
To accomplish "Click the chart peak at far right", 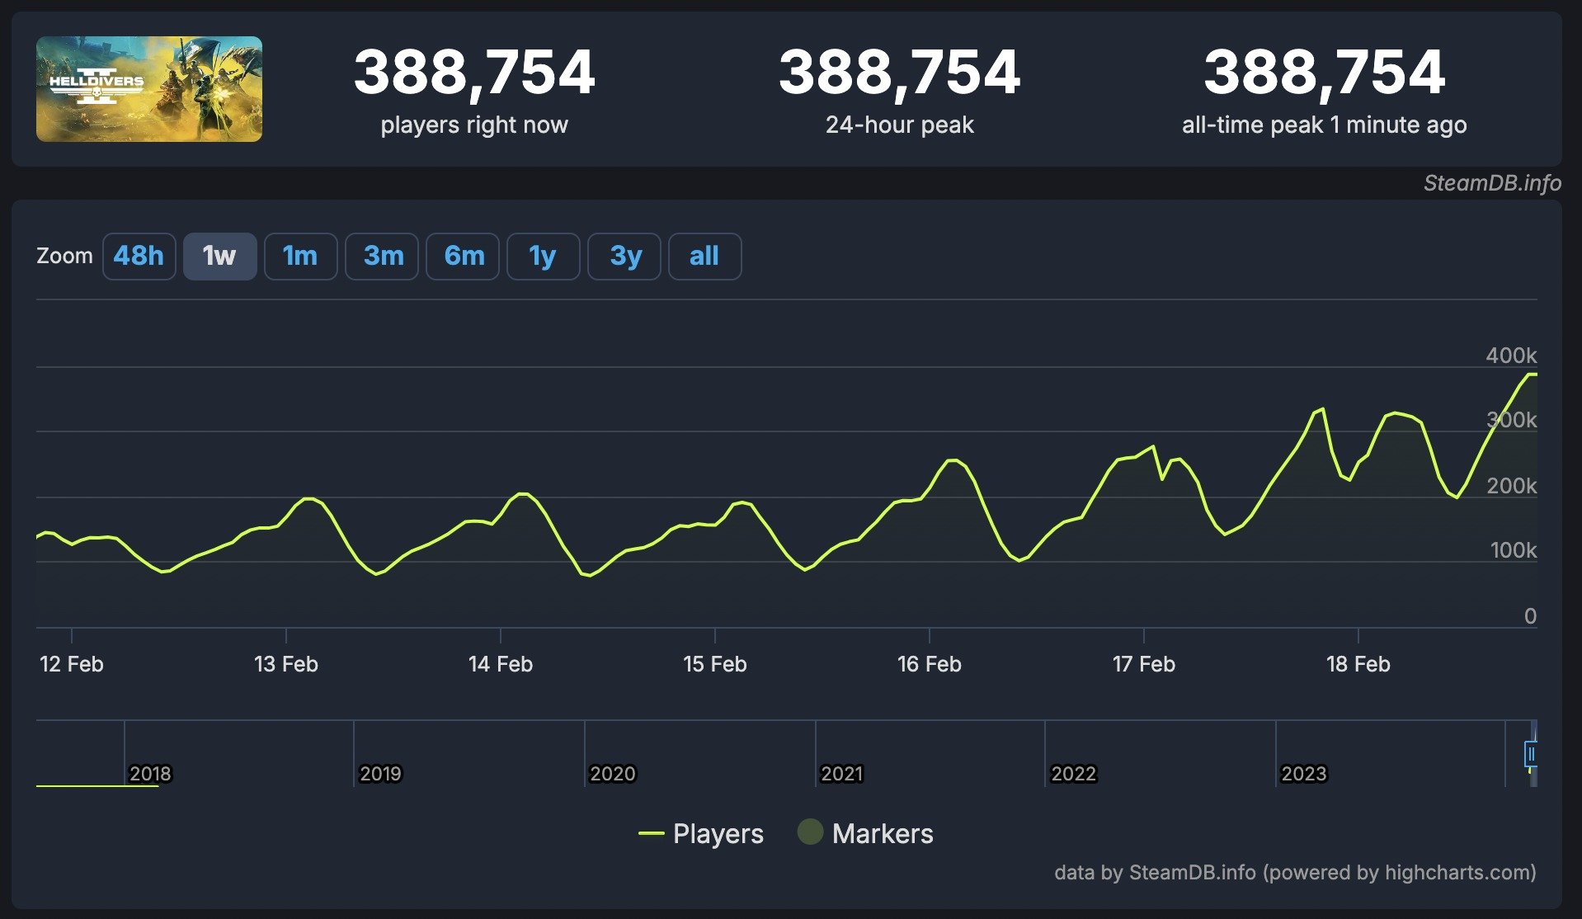I will click(x=1531, y=375).
